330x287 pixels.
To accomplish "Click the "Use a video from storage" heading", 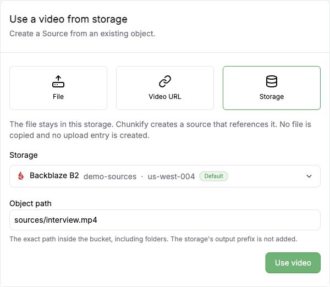I will pos(68,19).
